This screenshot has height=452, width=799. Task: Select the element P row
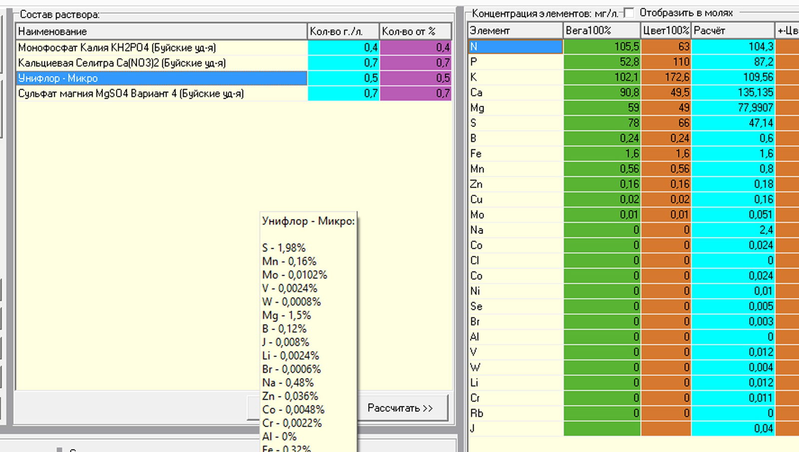(515, 62)
